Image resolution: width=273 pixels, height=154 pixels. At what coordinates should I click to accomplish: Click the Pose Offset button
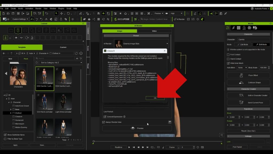tap(248, 75)
